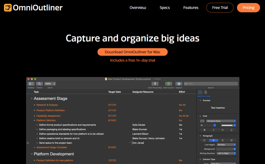Click the note icon next to Don Jense cell

pyautogui.click(x=130, y=143)
